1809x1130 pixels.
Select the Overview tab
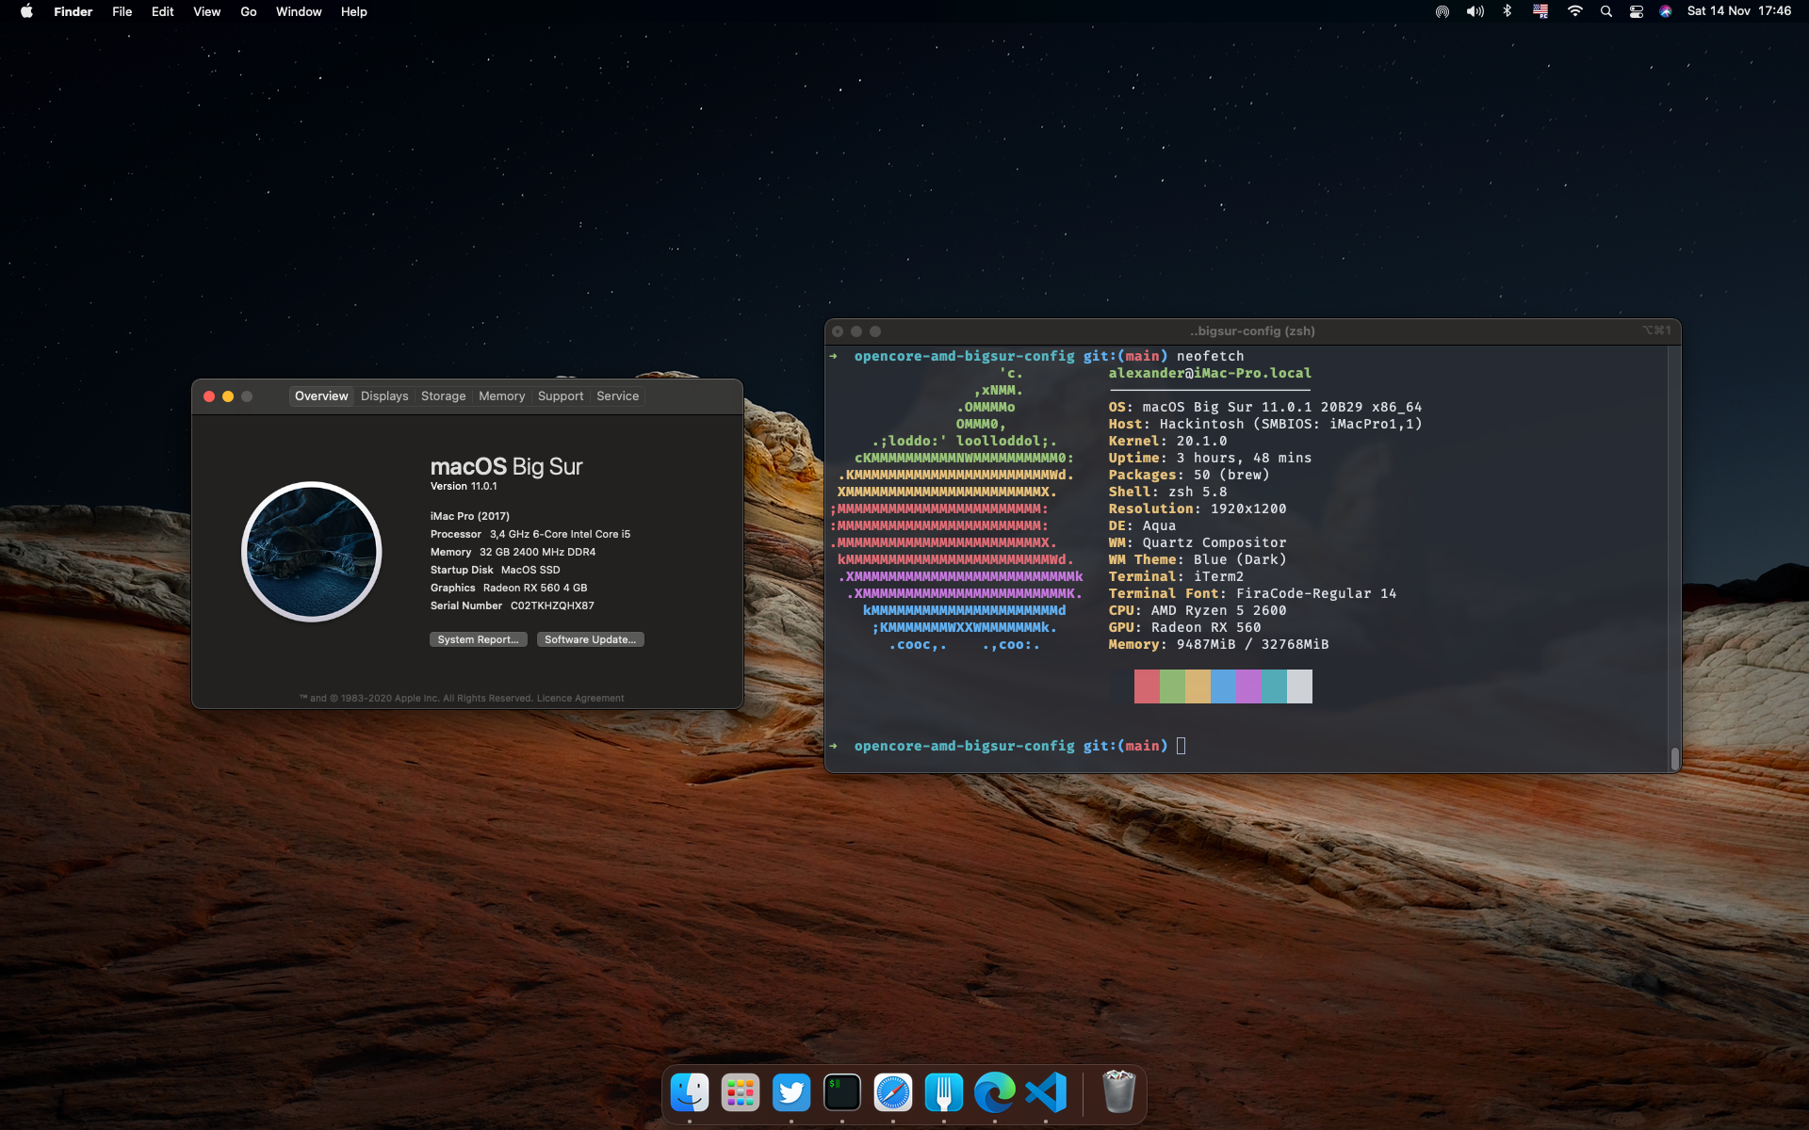[321, 396]
